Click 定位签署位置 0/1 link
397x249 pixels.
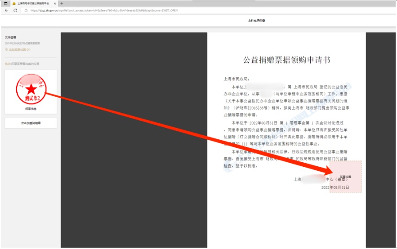coord(19,49)
